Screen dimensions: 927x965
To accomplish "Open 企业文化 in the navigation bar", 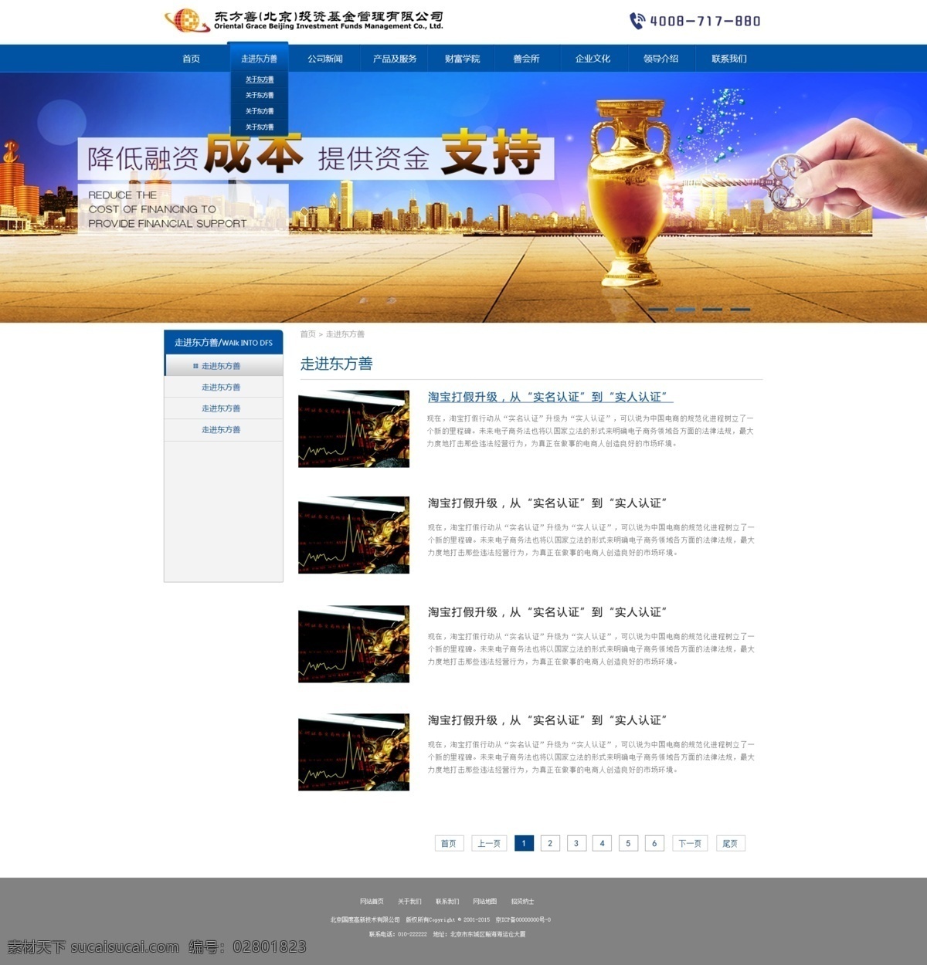I will (x=593, y=59).
